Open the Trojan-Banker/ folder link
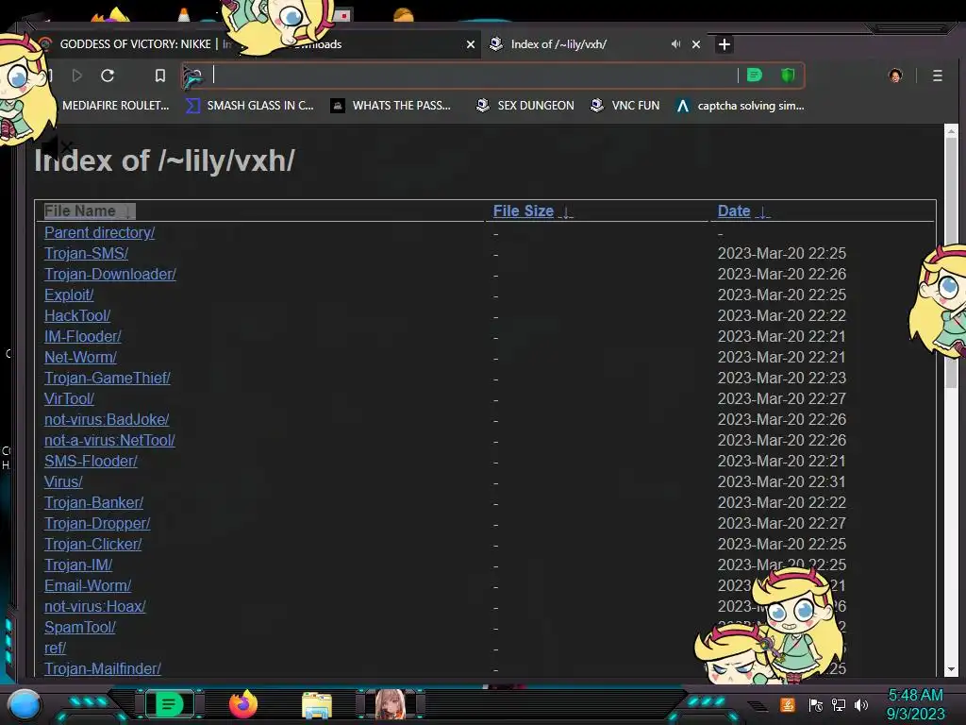The height and width of the screenshot is (725, 966). click(x=93, y=502)
